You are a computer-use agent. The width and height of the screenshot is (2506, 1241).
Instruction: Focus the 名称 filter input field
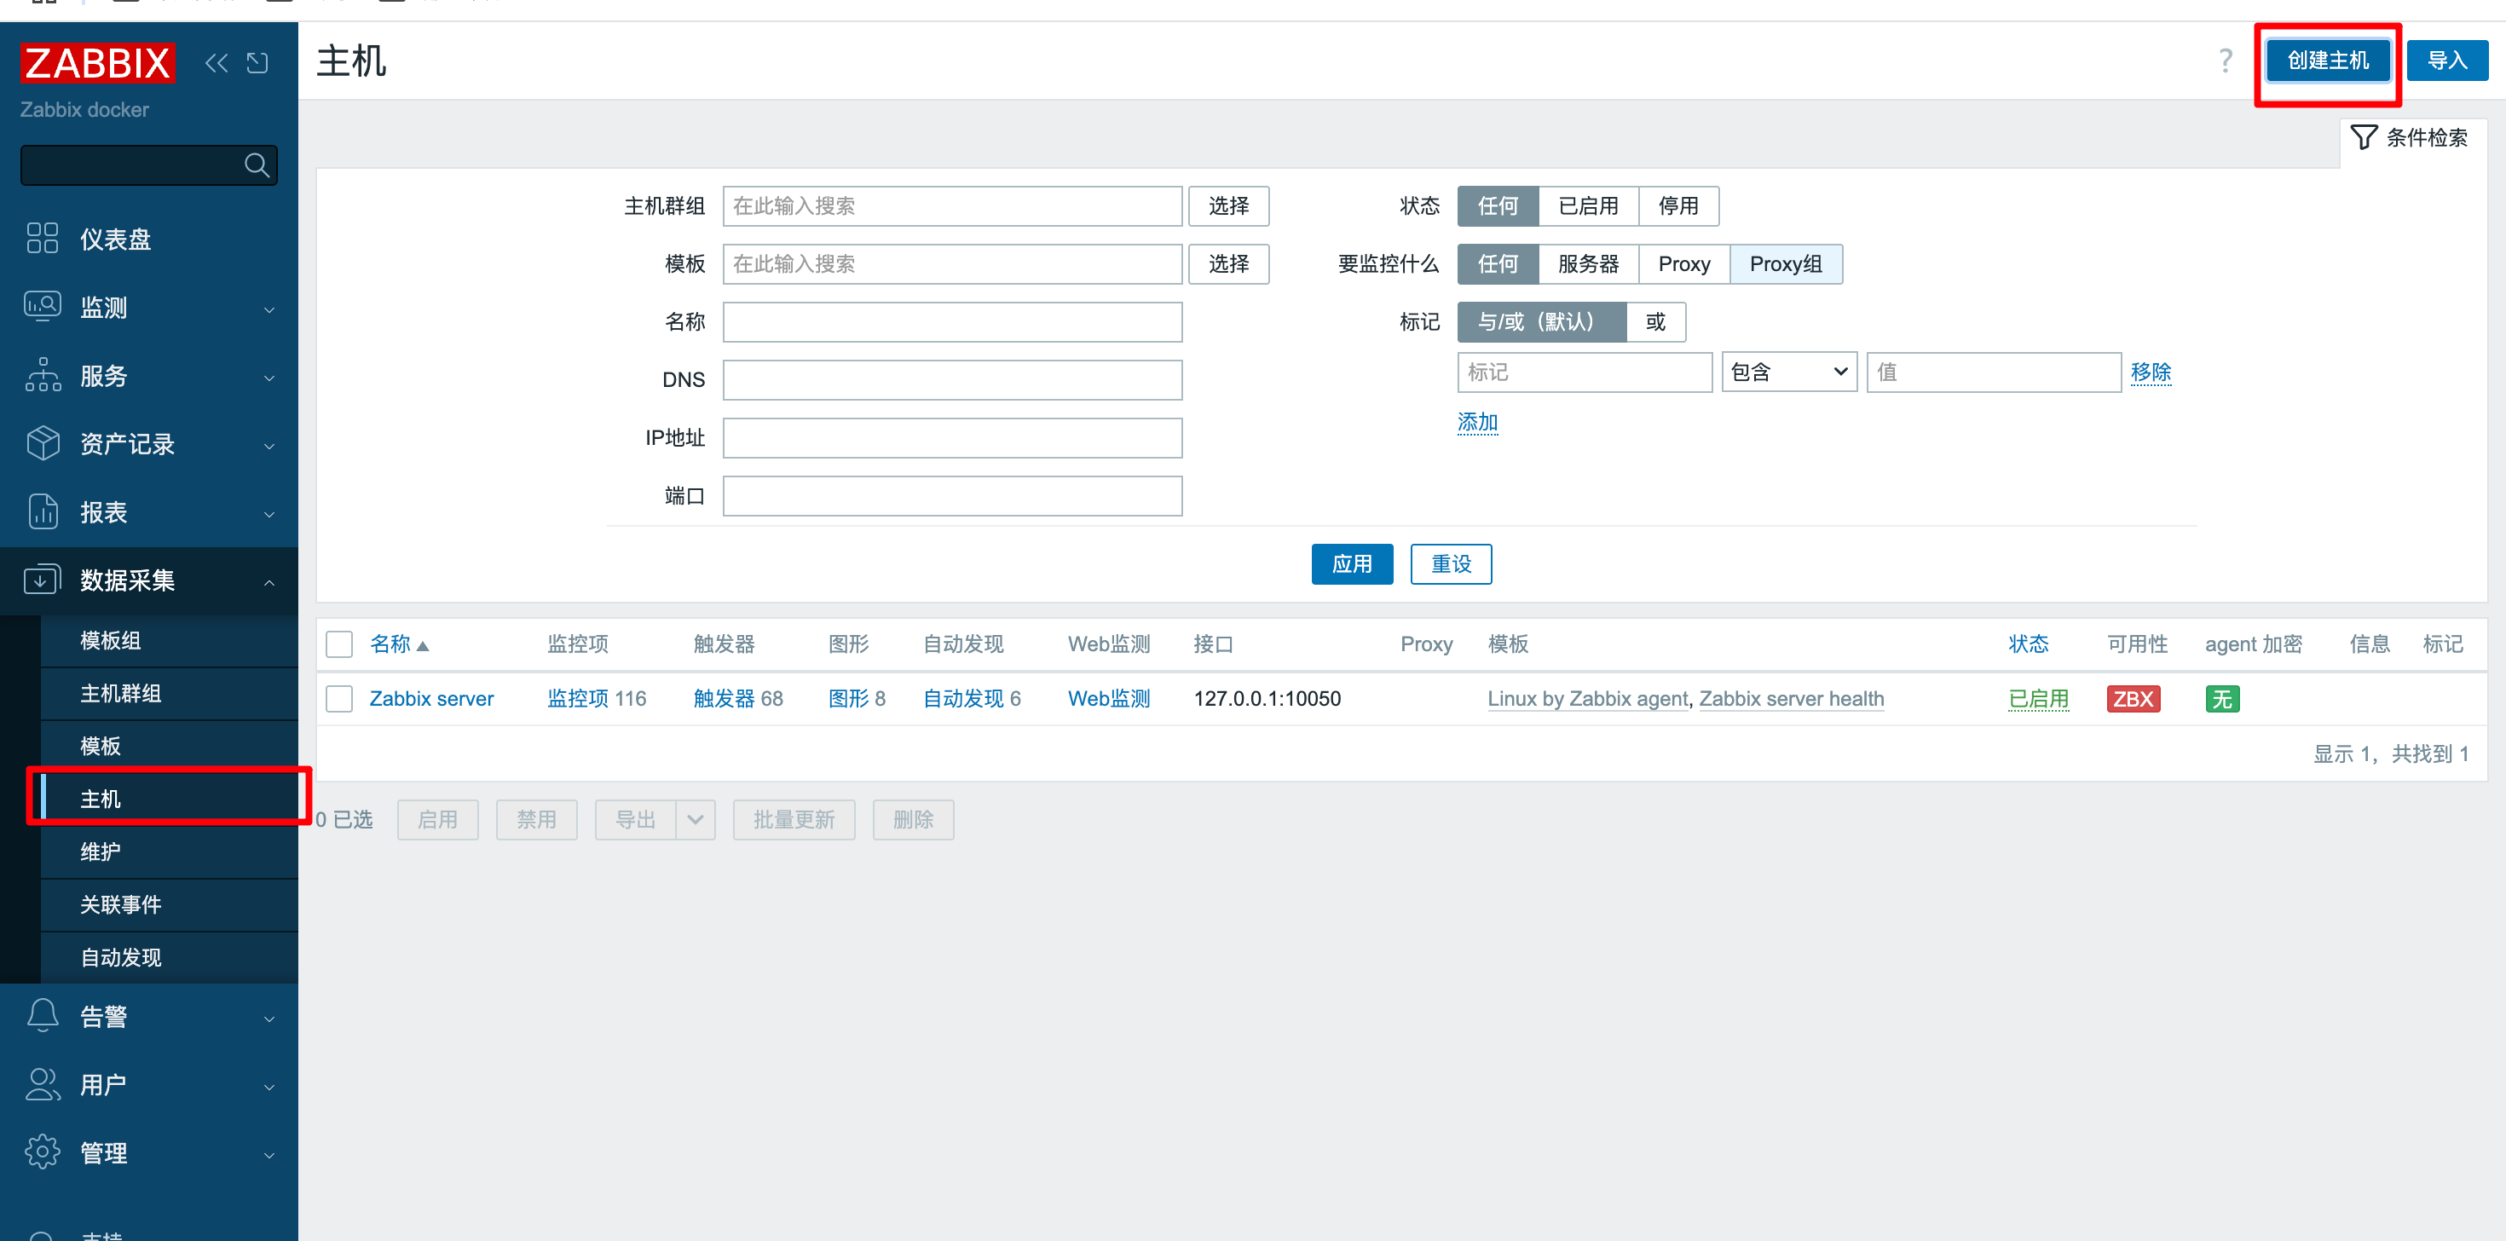(x=951, y=322)
